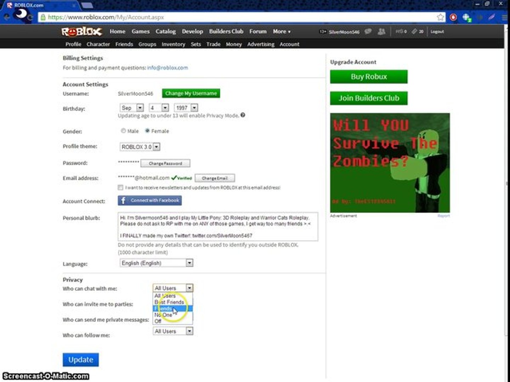Open the 'Who can follow me' dropdown

[x=173, y=331]
